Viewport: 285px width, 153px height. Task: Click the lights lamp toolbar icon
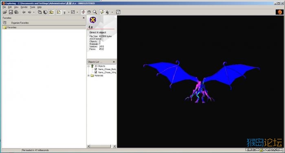click(x=64, y=12)
